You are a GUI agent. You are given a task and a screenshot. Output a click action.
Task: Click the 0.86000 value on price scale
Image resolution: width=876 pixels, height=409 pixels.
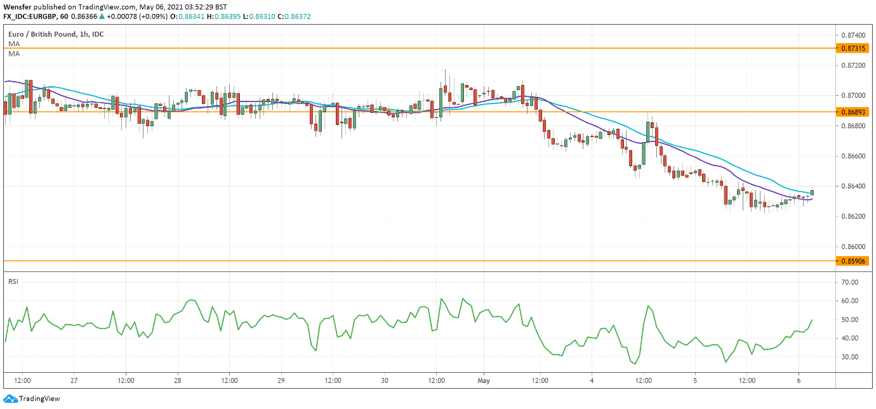[x=852, y=247]
